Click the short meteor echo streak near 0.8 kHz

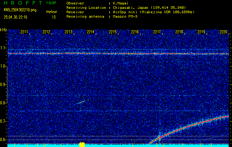81,102
